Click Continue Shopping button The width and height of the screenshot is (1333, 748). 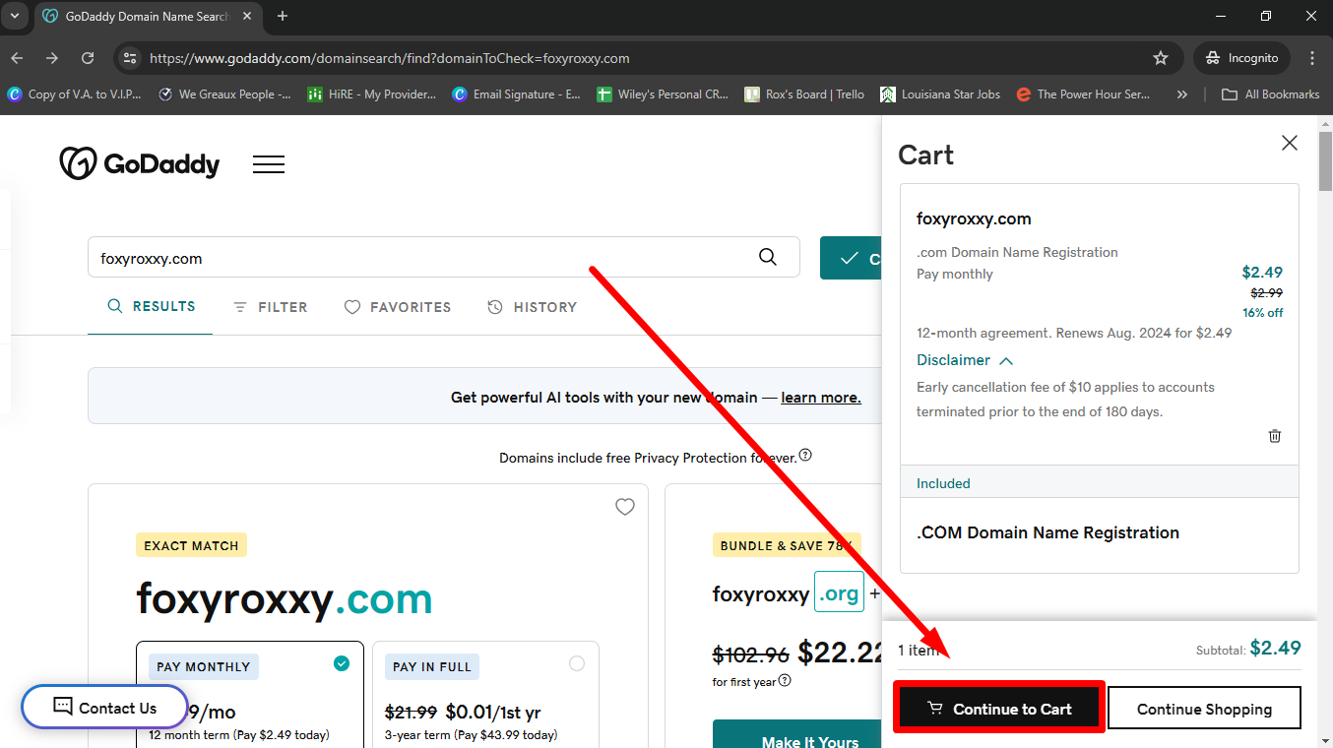point(1204,708)
